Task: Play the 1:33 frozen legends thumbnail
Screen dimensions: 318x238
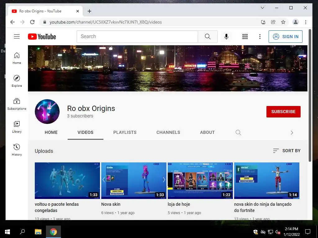Action: tap(67, 181)
